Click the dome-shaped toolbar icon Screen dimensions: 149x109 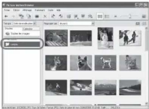click(x=90, y=16)
